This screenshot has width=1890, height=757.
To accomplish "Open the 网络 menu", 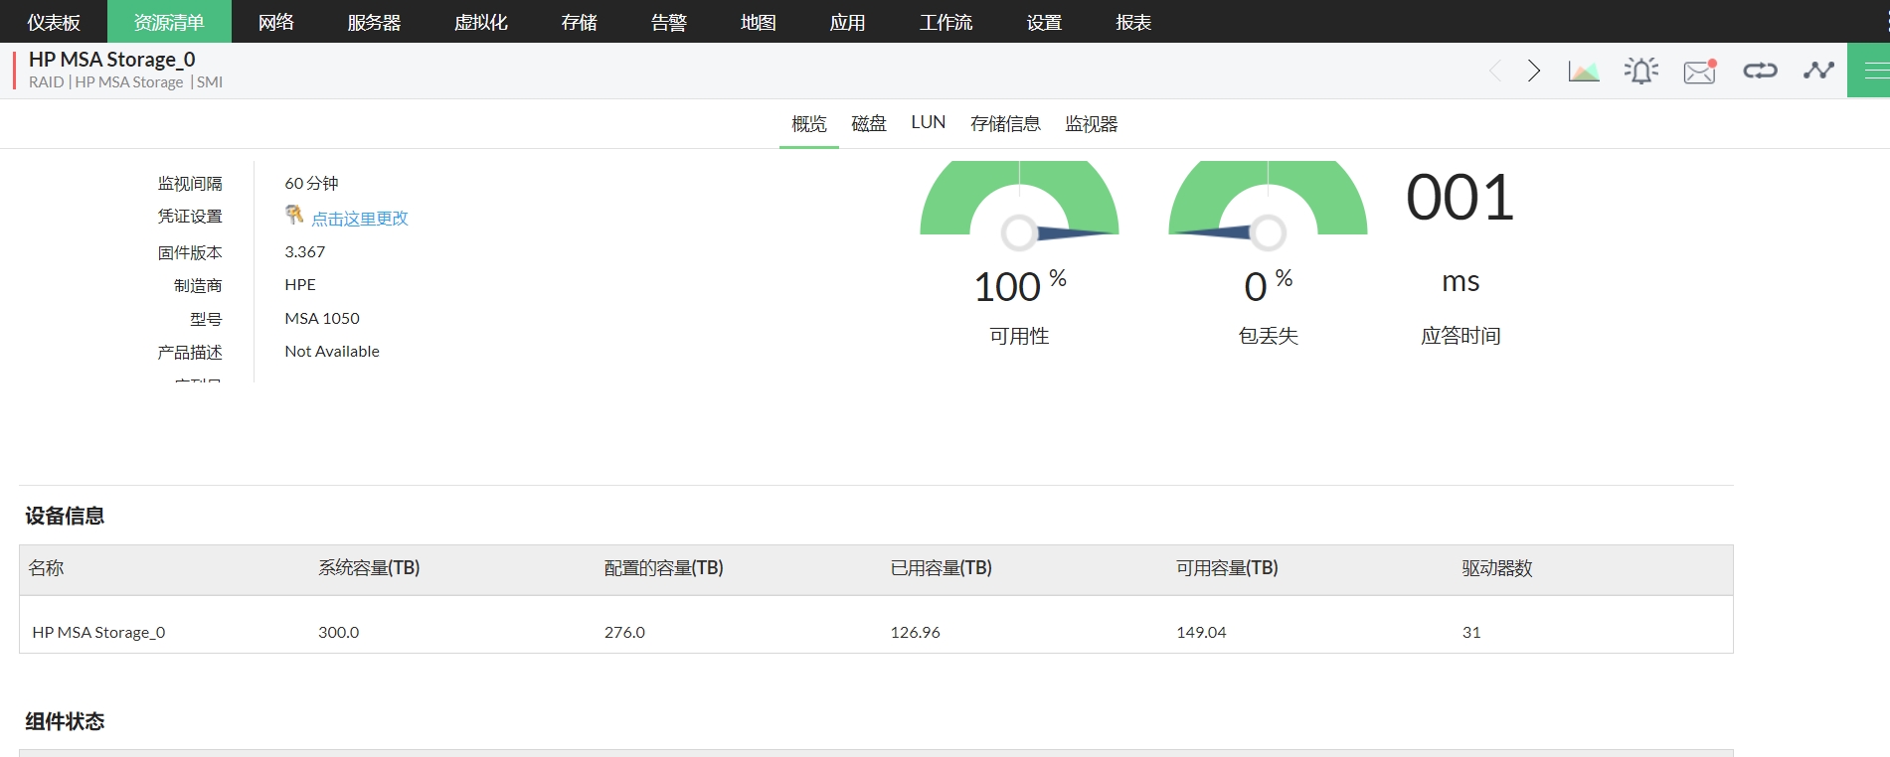I will tap(276, 22).
